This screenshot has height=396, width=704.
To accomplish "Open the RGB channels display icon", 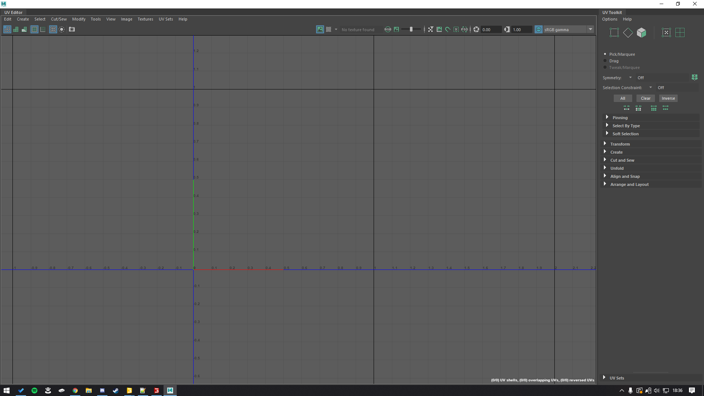I will click(x=388, y=29).
